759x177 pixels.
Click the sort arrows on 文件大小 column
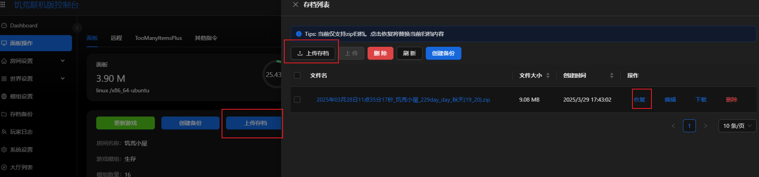point(548,75)
